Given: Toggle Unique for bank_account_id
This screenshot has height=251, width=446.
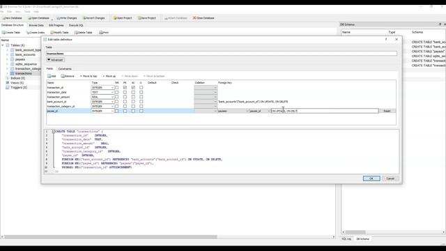Looking at the screenshot, I should [x=141, y=102].
